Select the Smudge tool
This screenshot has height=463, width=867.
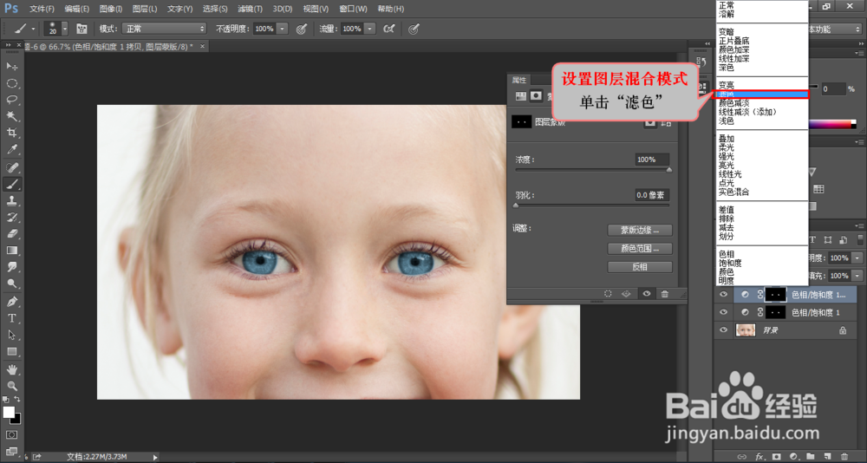11,267
